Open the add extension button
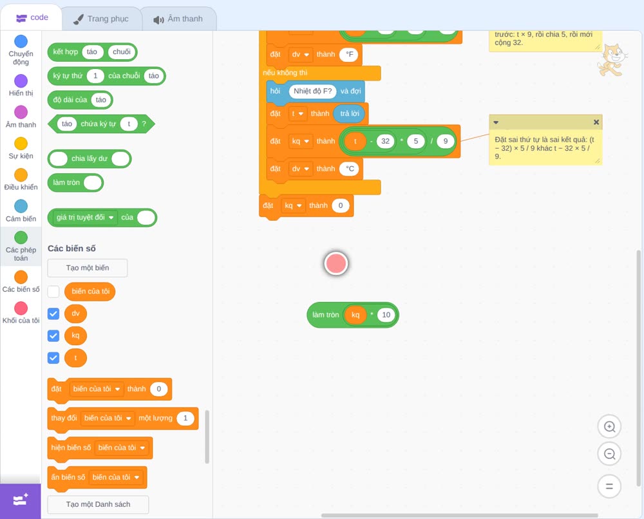Image resolution: width=644 pixels, height=519 pixels. [21, 500]
